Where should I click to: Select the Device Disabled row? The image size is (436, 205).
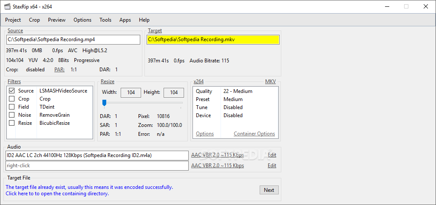click(x=235, y=115)
